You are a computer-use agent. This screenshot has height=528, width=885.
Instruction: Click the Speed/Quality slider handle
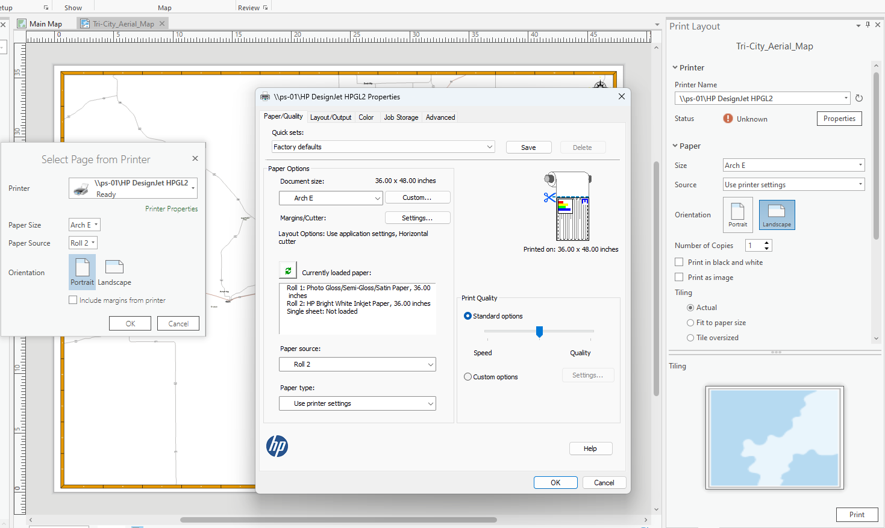(x=539, y=331)
